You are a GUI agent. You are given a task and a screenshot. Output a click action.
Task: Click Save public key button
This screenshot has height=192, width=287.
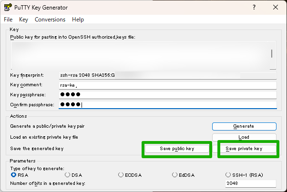click(x=177, y=149)
